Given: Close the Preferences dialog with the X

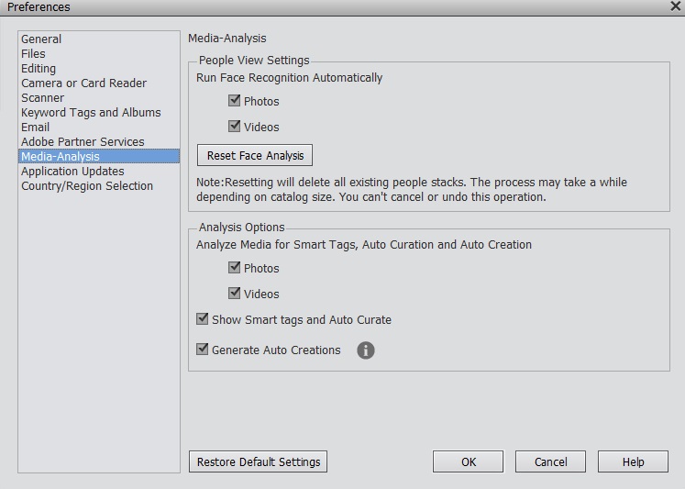Looking at the screenshot, I should point(676,6).
